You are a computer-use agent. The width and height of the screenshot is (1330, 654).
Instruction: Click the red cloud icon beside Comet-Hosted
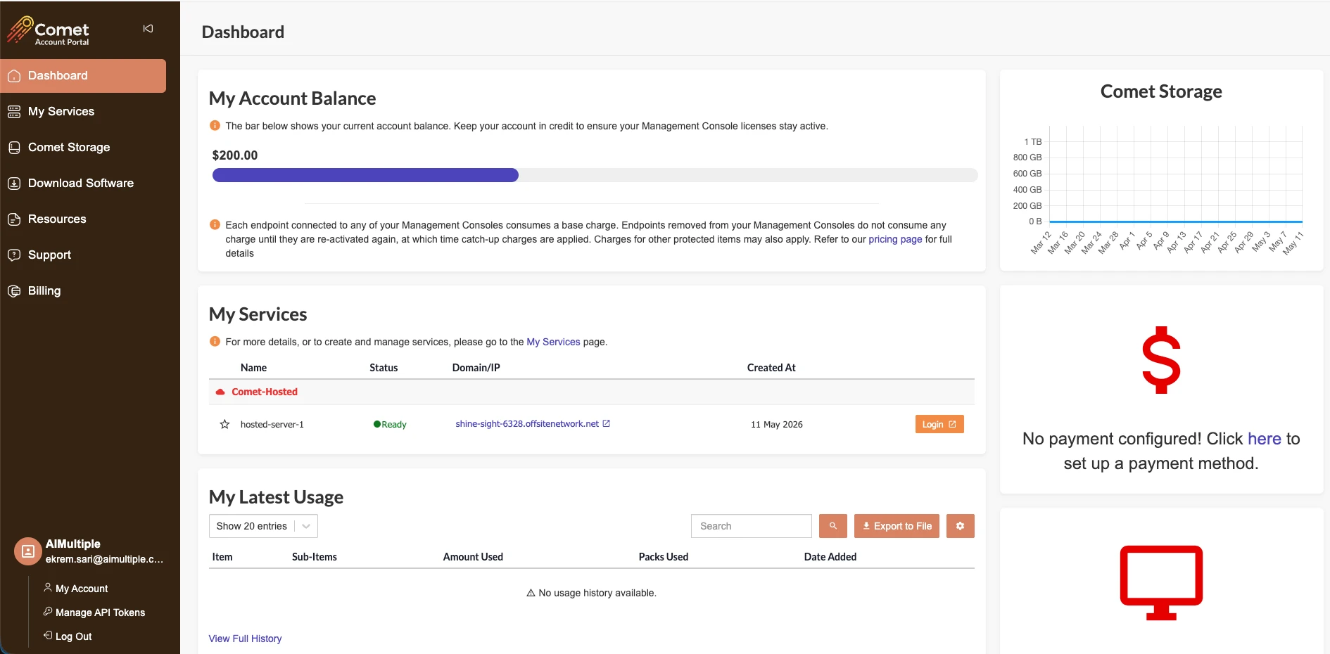coord(220,392)
